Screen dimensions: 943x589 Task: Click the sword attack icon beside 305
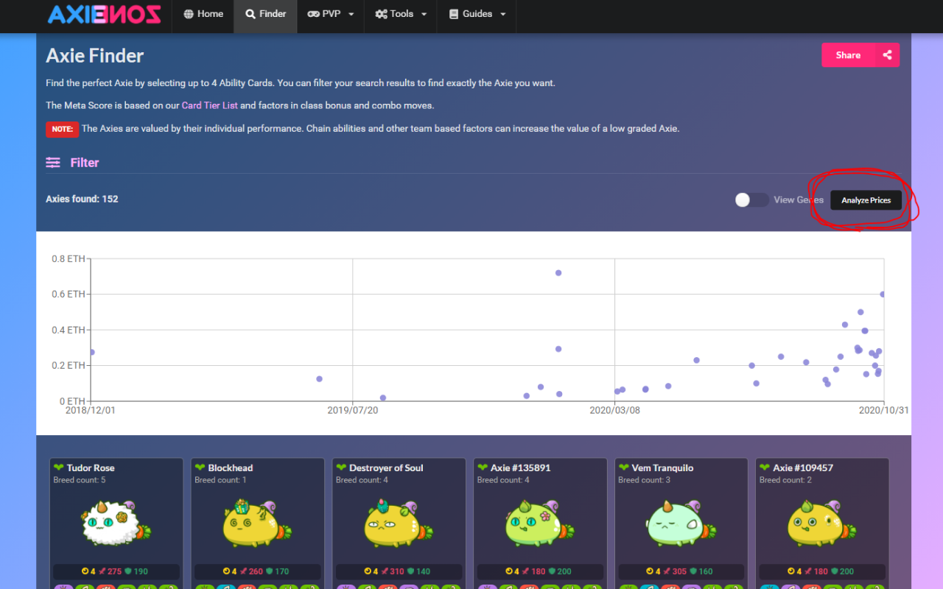point(668,571)
